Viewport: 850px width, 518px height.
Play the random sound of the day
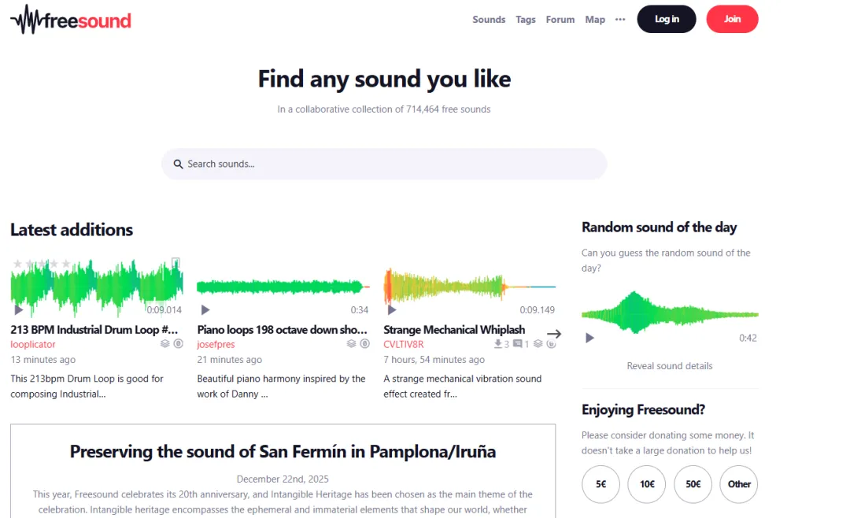589,338
